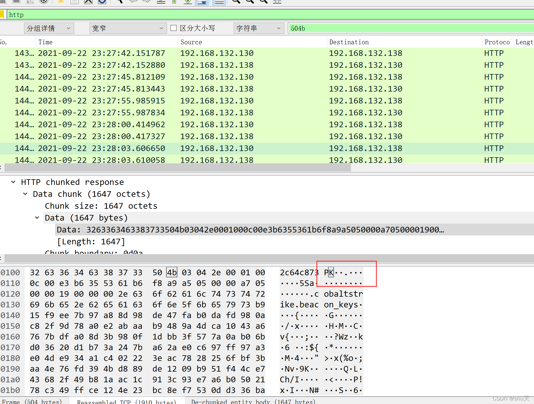Switch to De-chunked entity body tab

(253, 401)
